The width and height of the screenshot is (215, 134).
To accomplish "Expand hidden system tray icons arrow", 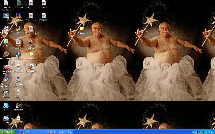I will pos(193,132).
